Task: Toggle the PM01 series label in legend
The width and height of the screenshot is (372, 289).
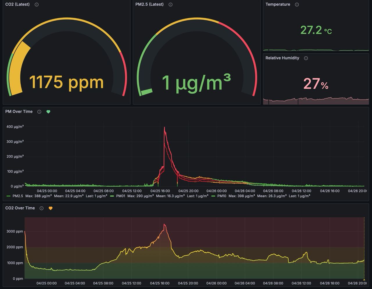Action: 121,196
